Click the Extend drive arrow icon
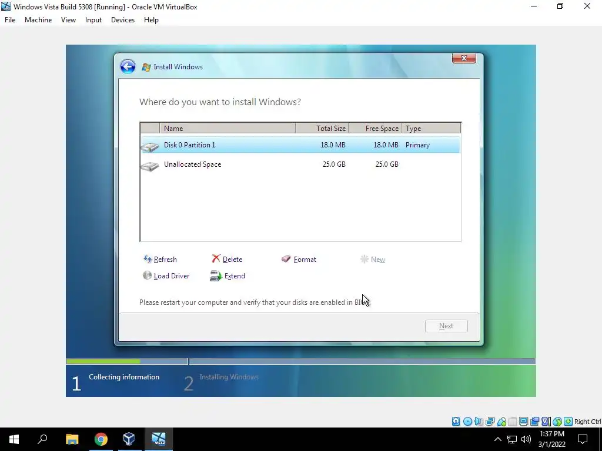Image resolution: width=602 pixels, height=451 pixels. [216, 276]
